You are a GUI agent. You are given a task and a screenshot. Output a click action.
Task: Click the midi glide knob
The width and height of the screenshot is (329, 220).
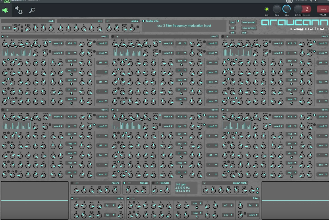tap(28, 29)
